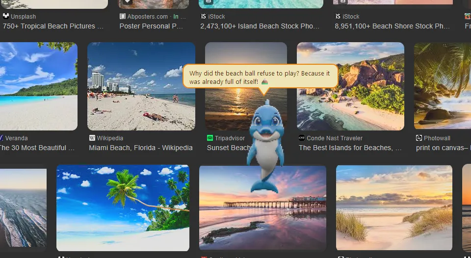
Task: Click the Conde Nast Traveler favicon
Action: point(302,138)
